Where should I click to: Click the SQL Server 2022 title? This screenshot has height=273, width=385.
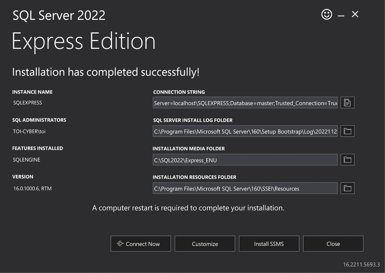59,15
